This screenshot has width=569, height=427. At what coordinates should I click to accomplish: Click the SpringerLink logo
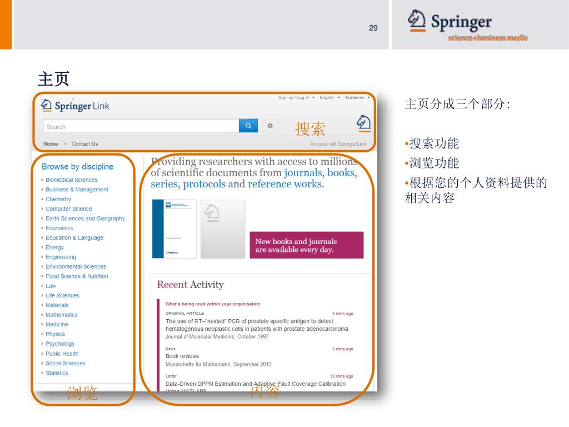click(x=75, y=106)
